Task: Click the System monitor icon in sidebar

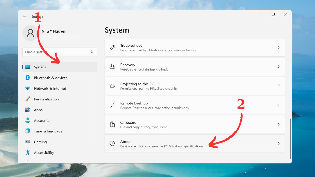Action: (x=28, y=67)
